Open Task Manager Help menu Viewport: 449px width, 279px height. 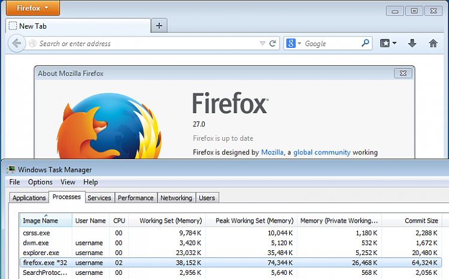click(90, 182)
